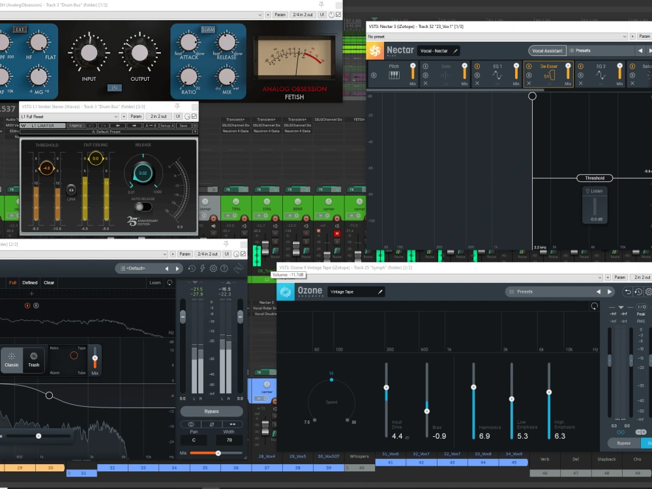This screenshot has height=489, width=652.
Task: Rename the Vocal - Nectar preset with the pencil icon
Action: (x=455, y=51)
